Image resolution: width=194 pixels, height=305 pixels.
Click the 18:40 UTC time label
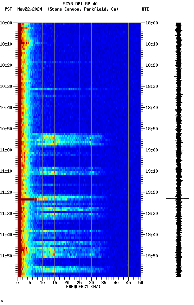tap(152, 108)
